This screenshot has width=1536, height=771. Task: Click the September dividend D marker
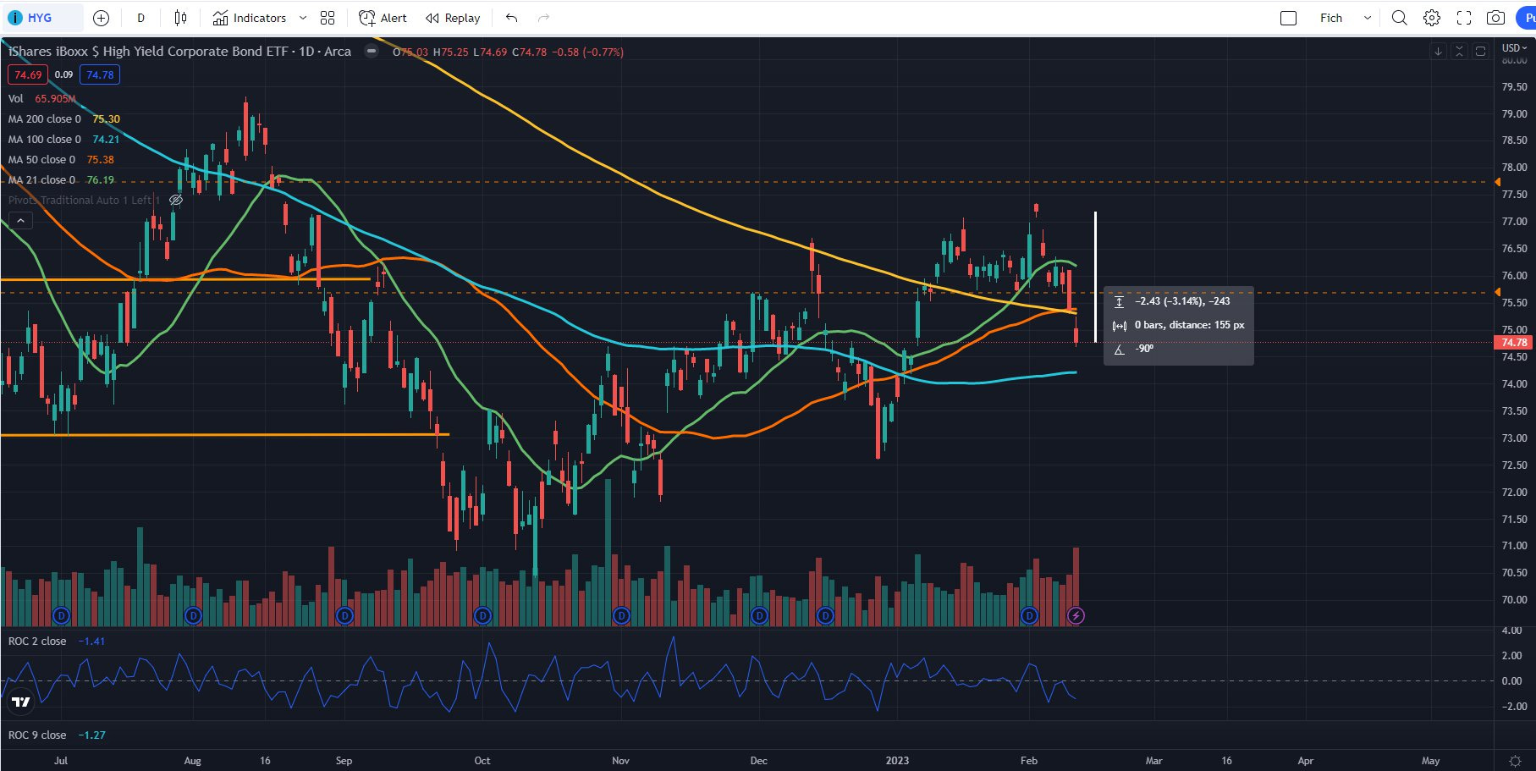point(344,615)
